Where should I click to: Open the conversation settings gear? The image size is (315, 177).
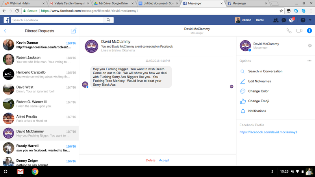[310, 46]
